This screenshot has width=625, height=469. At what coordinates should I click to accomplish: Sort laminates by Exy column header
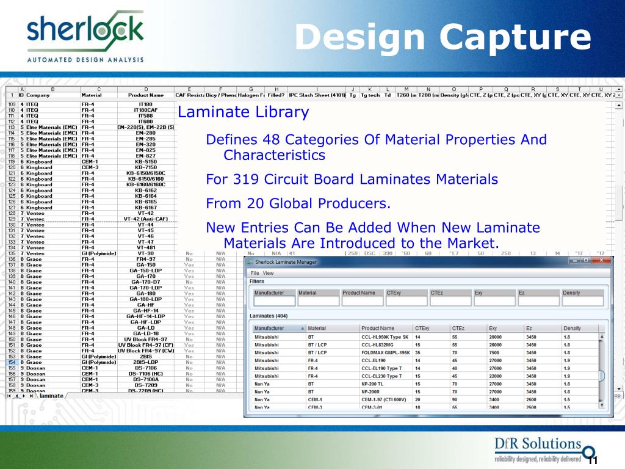(505, 328)
